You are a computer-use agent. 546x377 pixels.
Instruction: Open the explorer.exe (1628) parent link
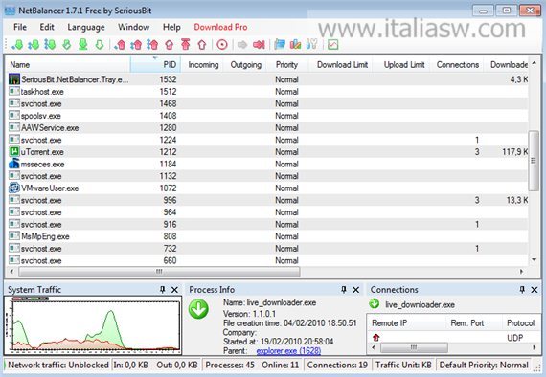288,351
